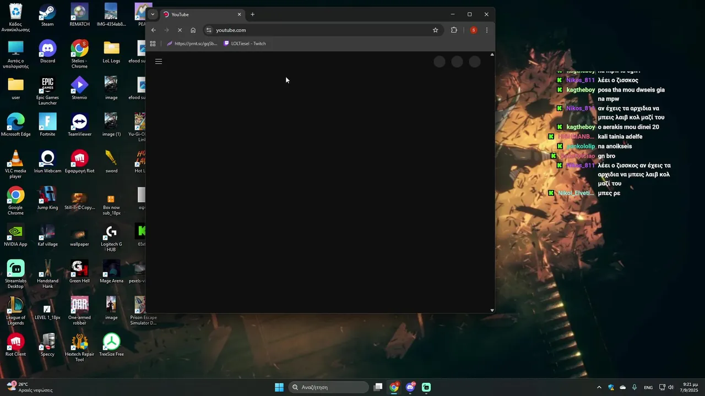Open the prnt.sc bookmark

(x=192, y=43)
